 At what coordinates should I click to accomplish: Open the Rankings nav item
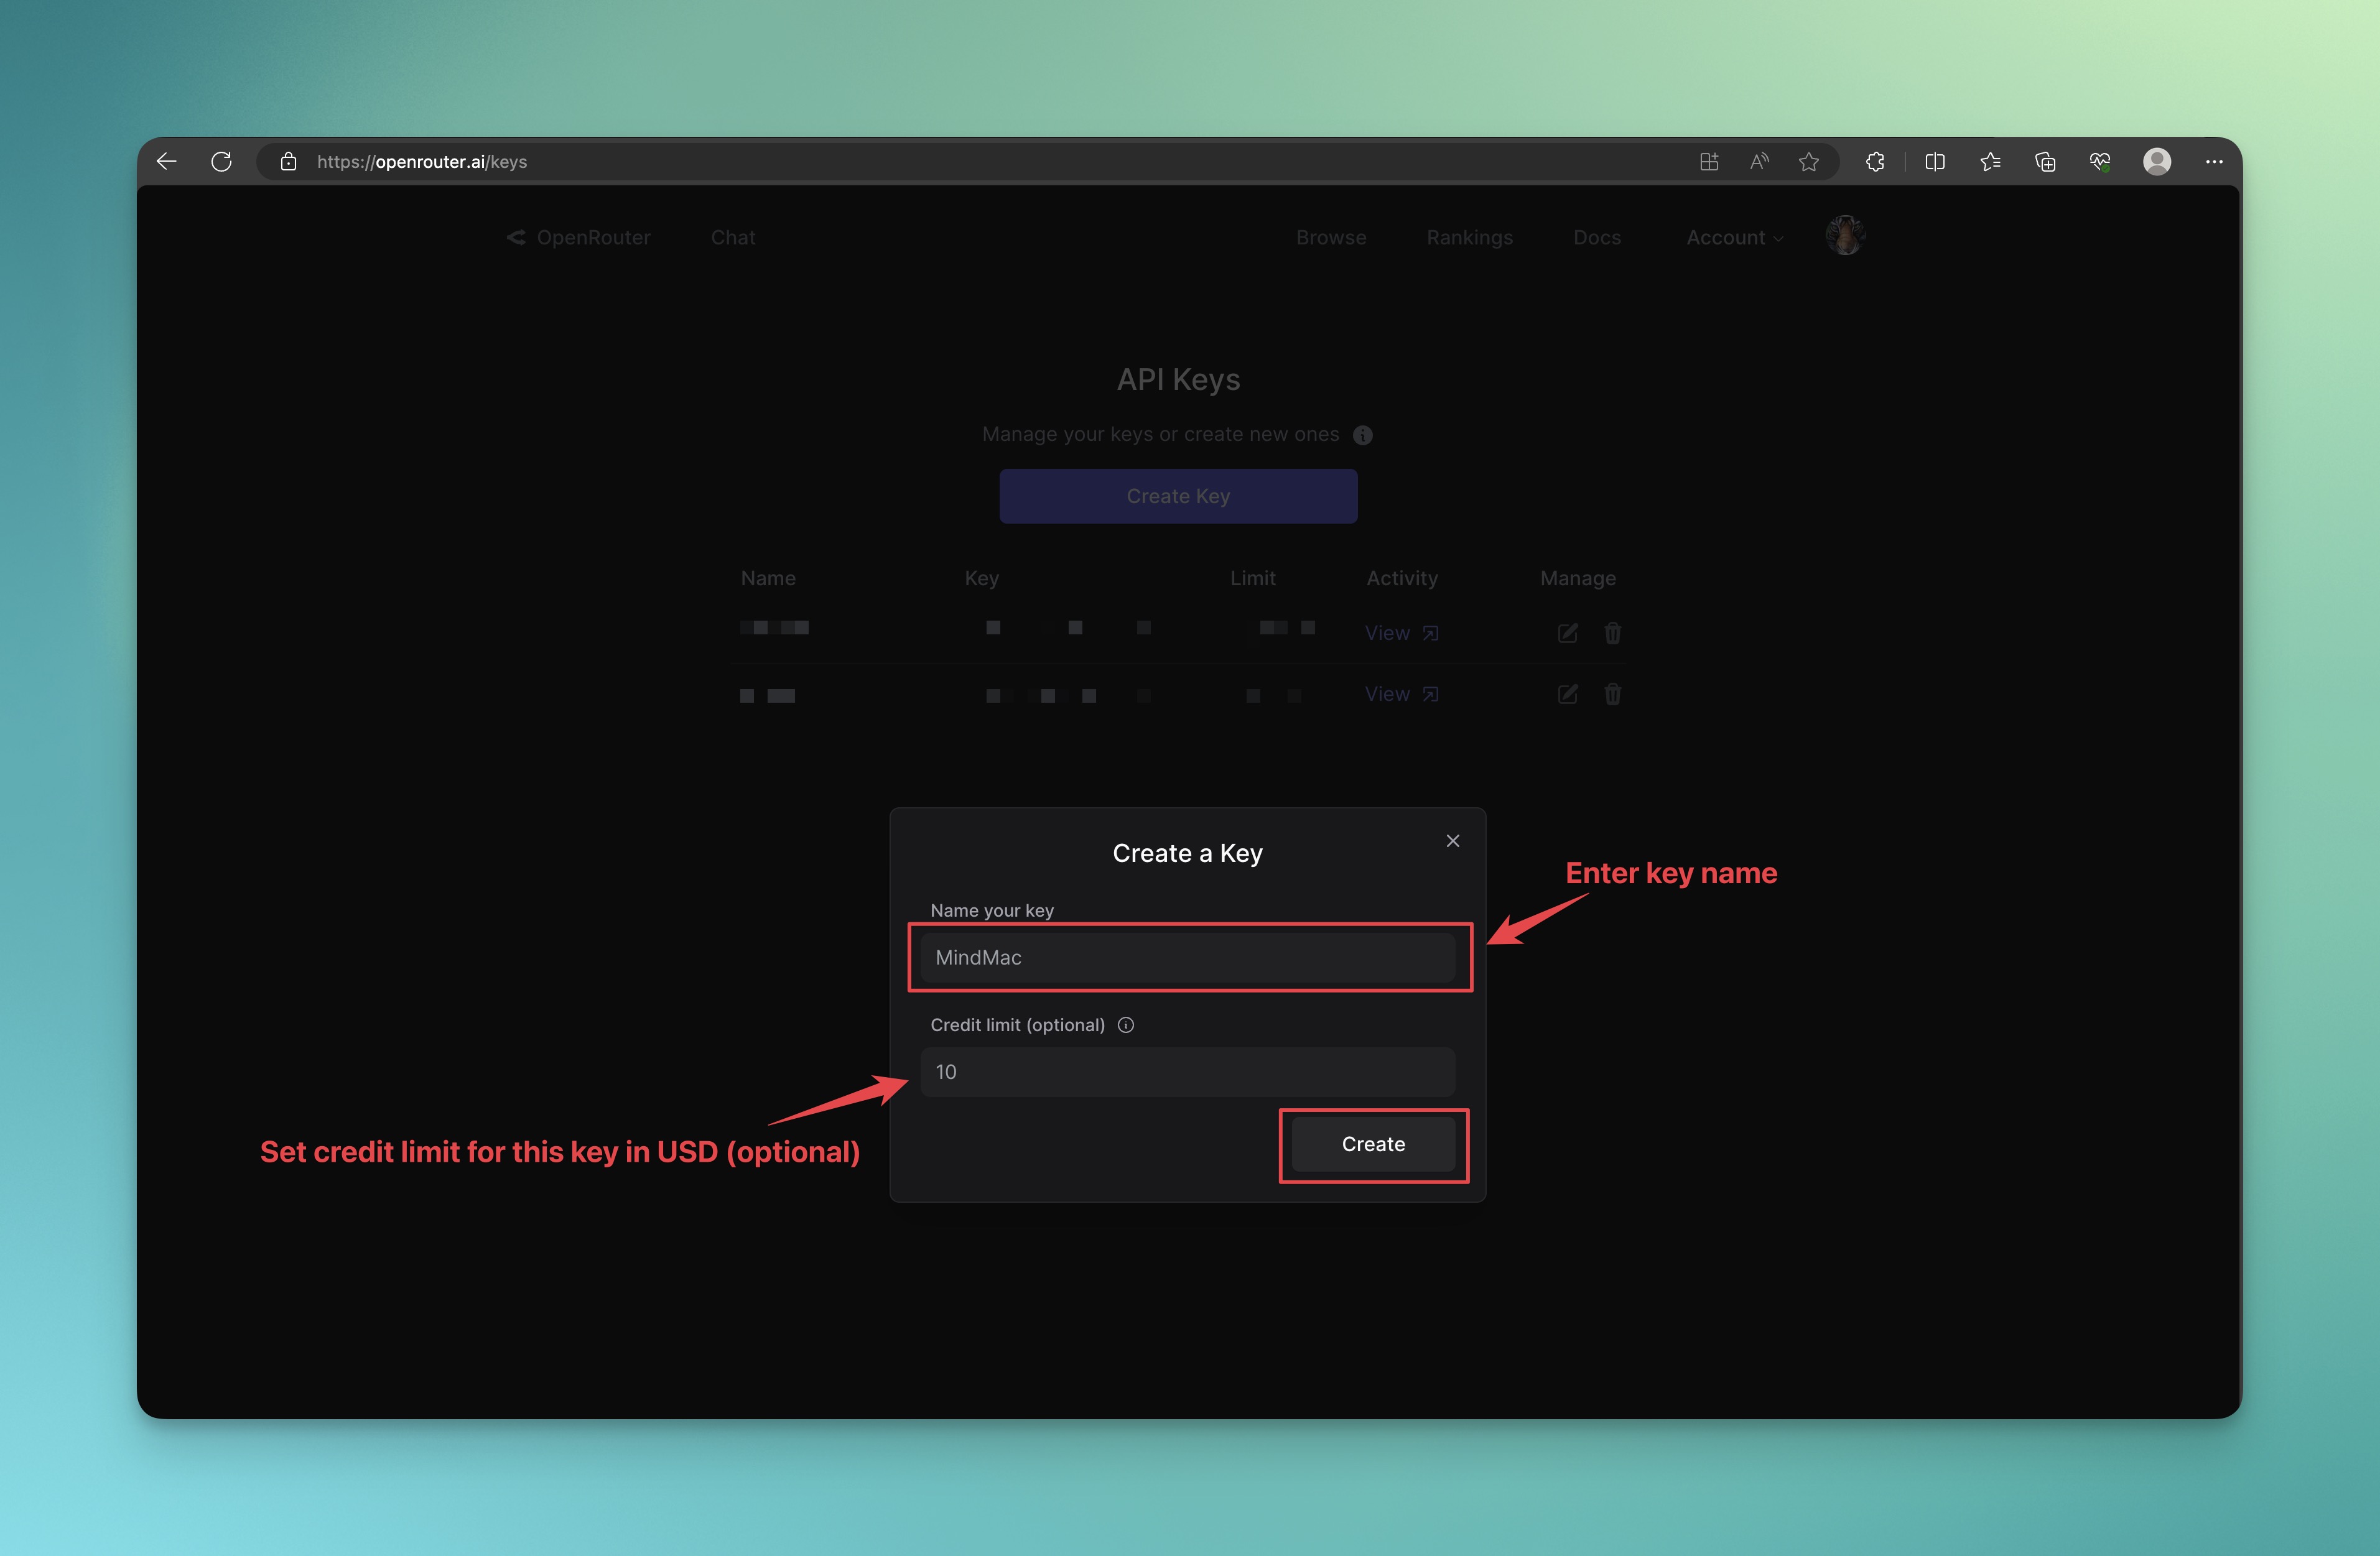1469,238
